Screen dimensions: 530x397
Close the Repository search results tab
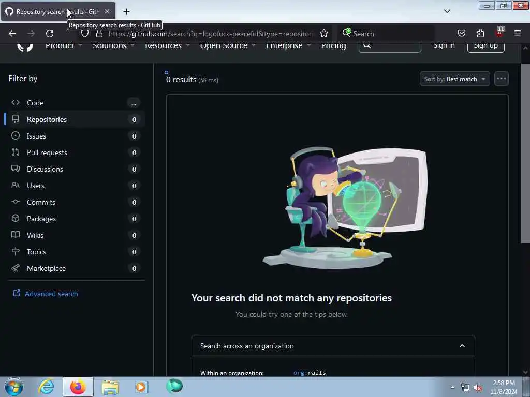(107, 11)
